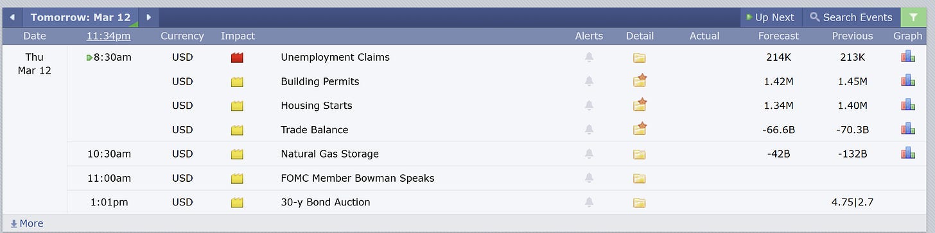Click the 11:34pm time zone link
The image size is (935, 233).
point(109,36)
